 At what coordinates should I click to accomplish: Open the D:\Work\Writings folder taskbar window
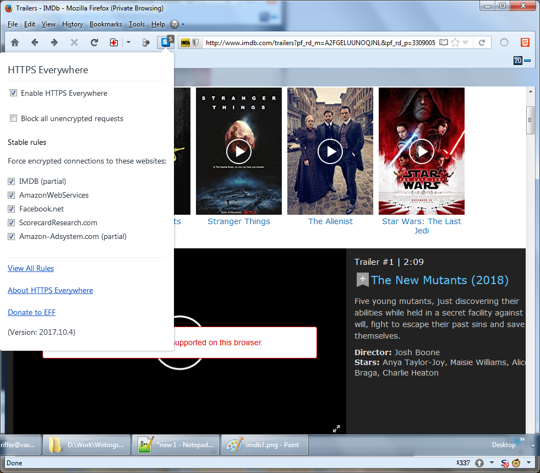87,445
